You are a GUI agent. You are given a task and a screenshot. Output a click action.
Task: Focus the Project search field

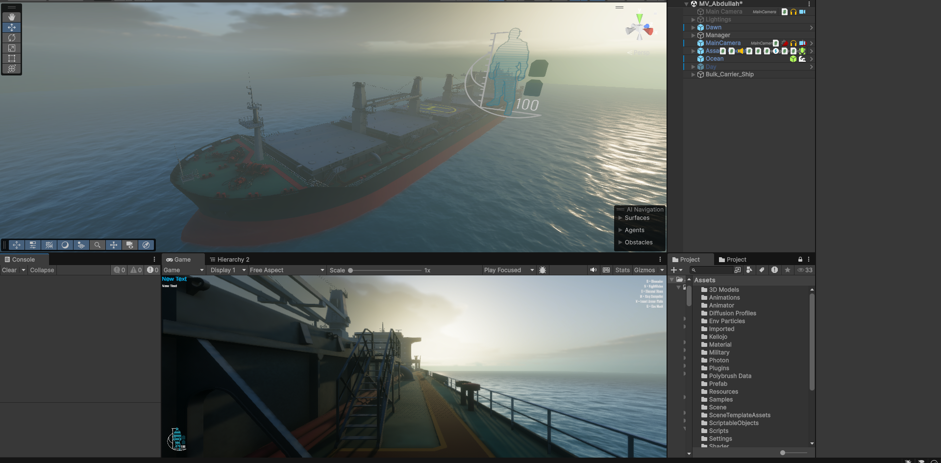(x=712, y=270)
